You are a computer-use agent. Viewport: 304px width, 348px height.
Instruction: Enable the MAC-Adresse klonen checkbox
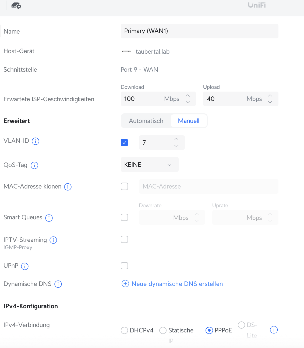tap(124, 186)
